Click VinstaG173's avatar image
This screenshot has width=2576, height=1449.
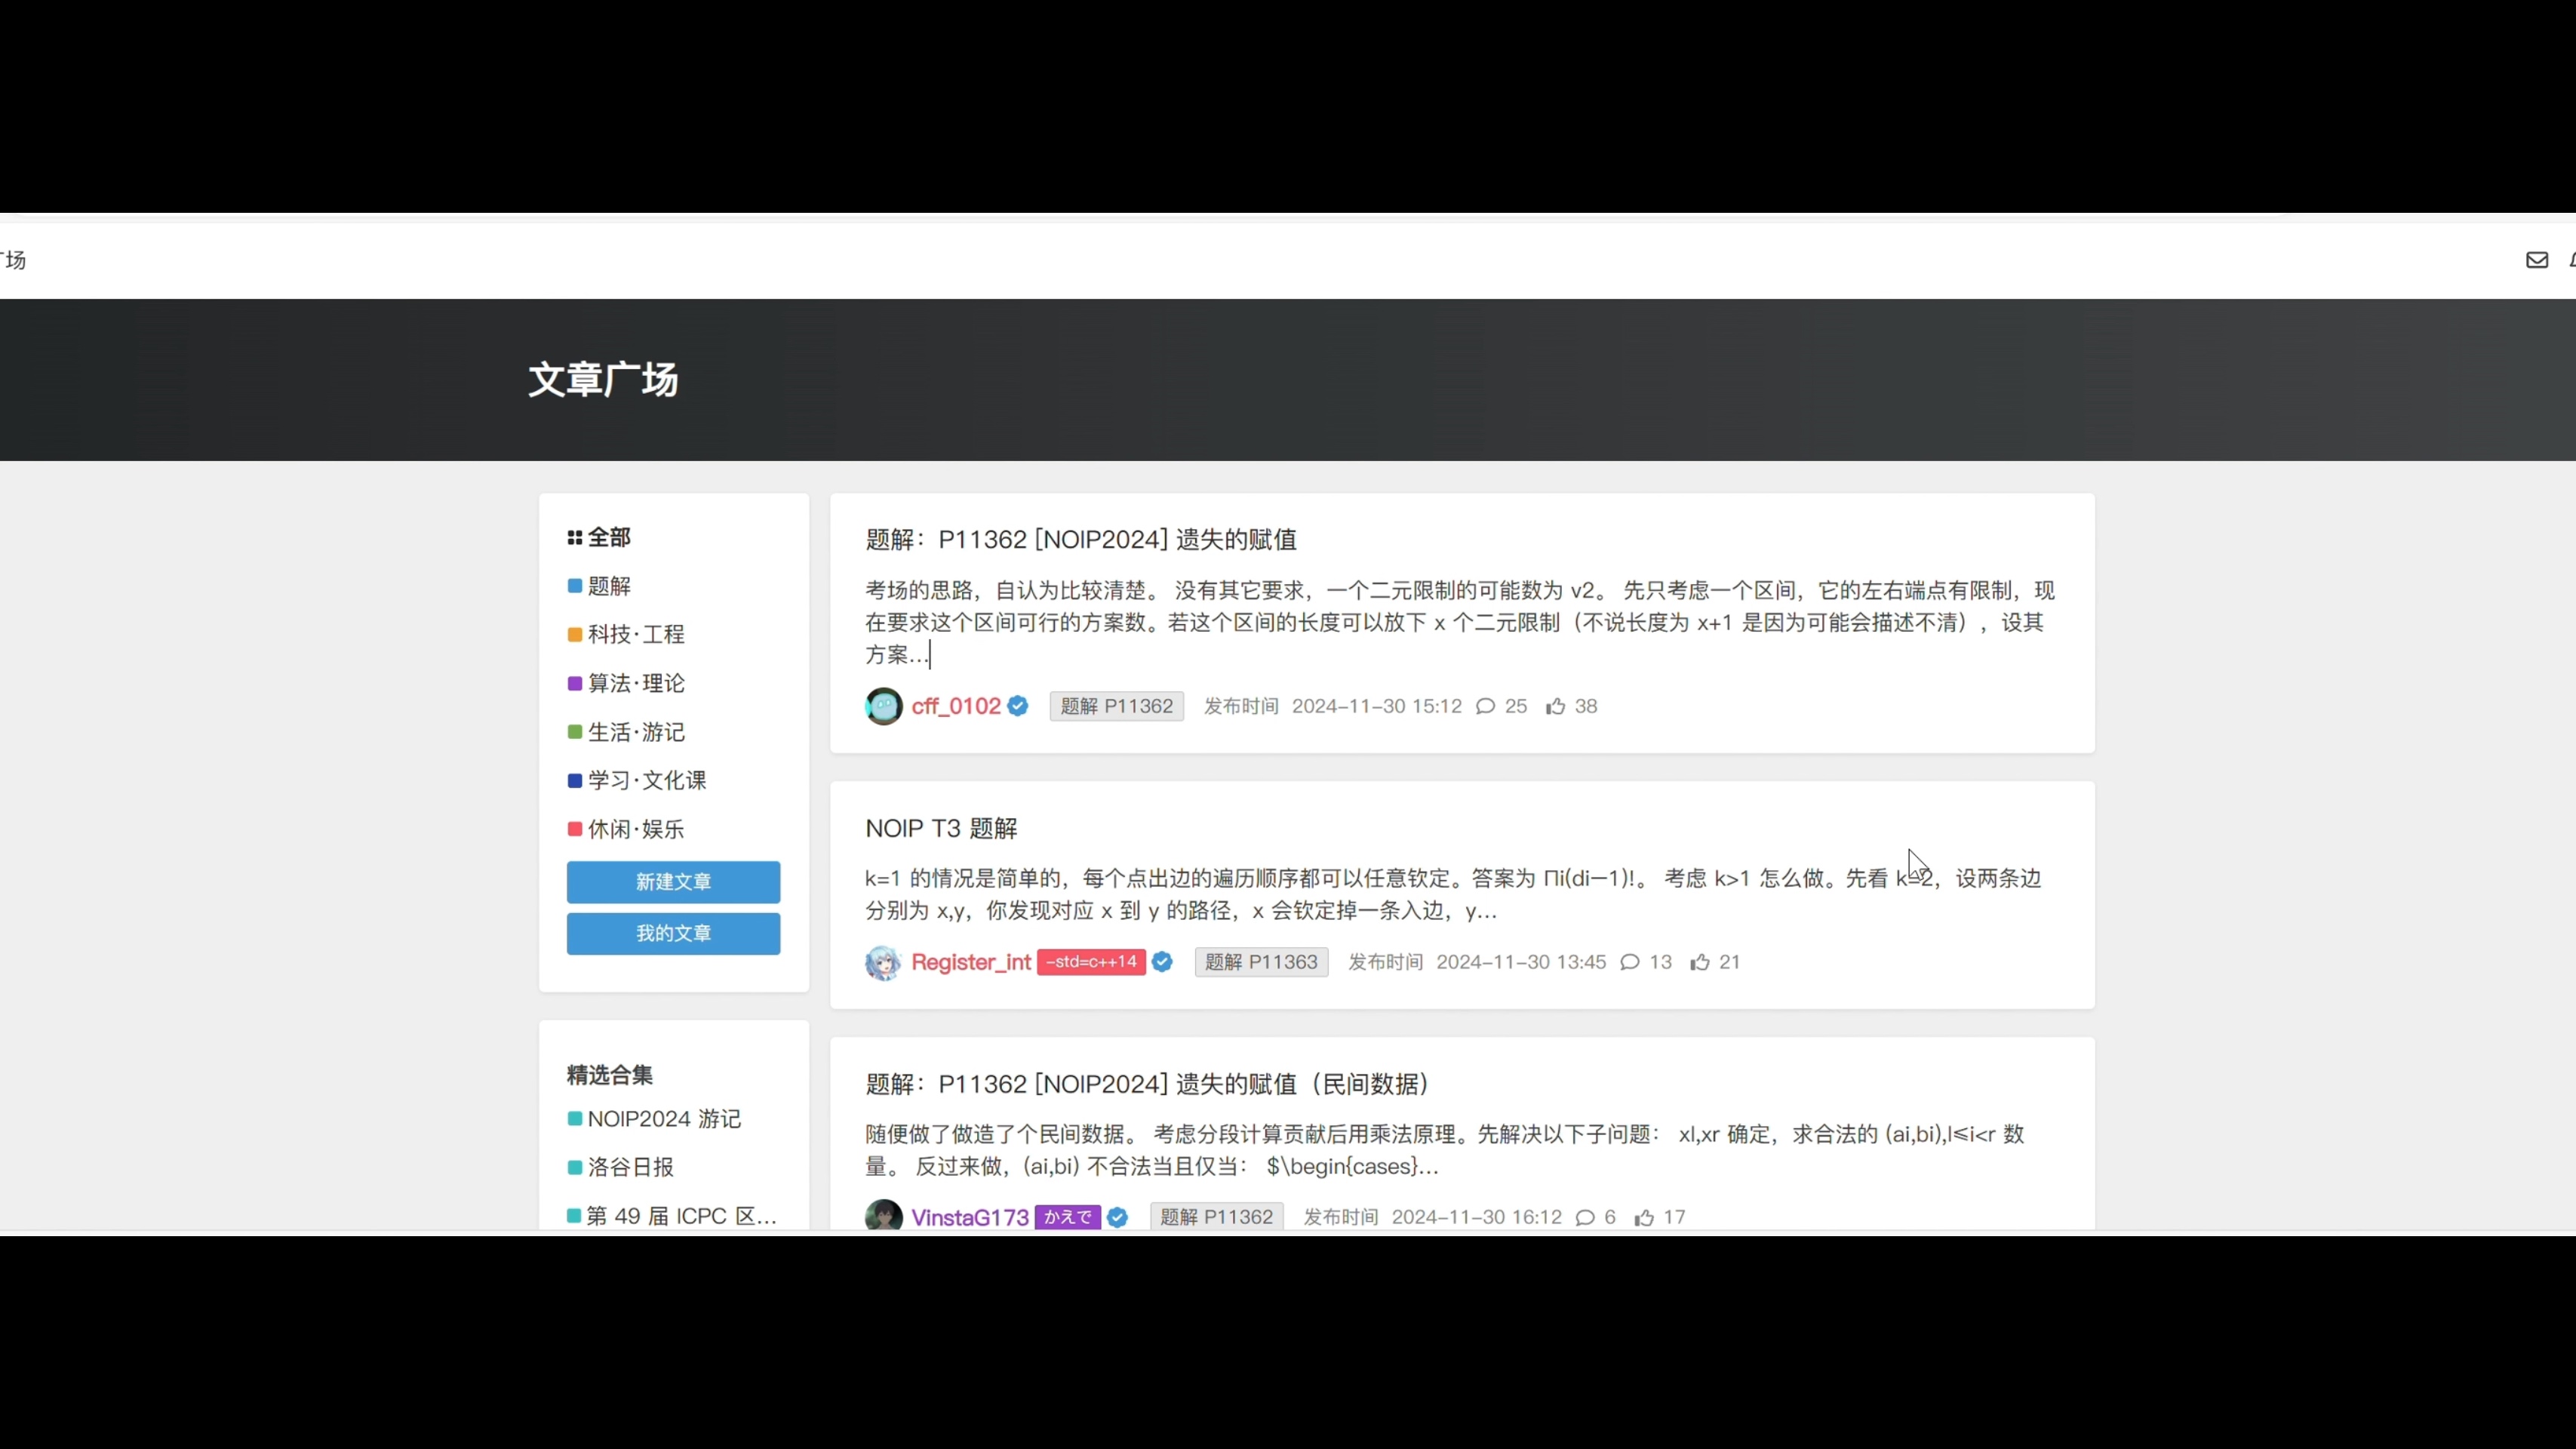pos(883,1217)
